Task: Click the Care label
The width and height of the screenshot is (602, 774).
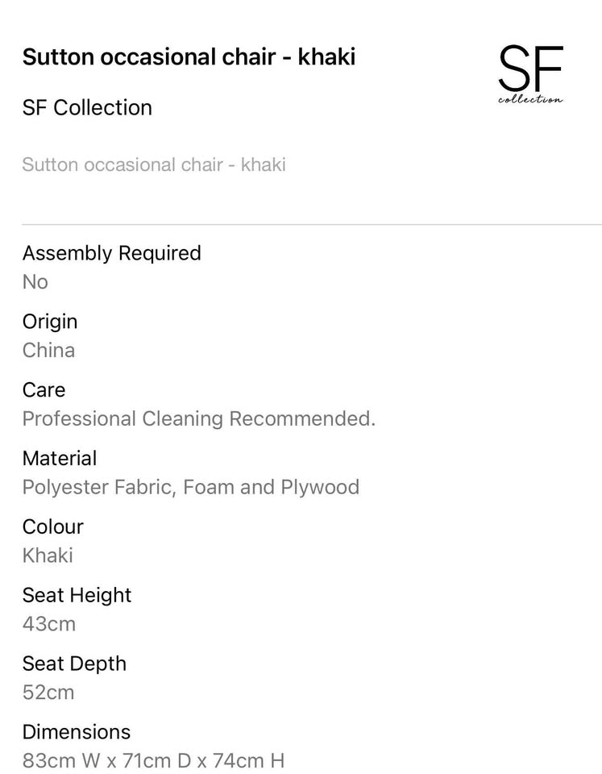Action: (x=44, y=390)
